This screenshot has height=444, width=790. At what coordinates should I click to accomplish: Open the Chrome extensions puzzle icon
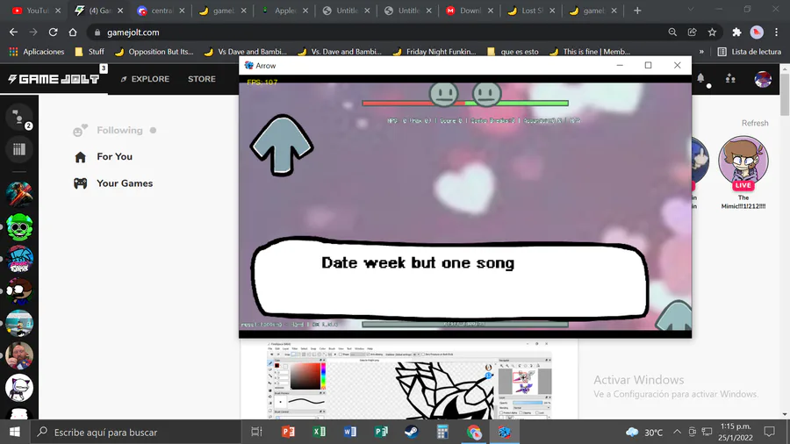[736, 32]
